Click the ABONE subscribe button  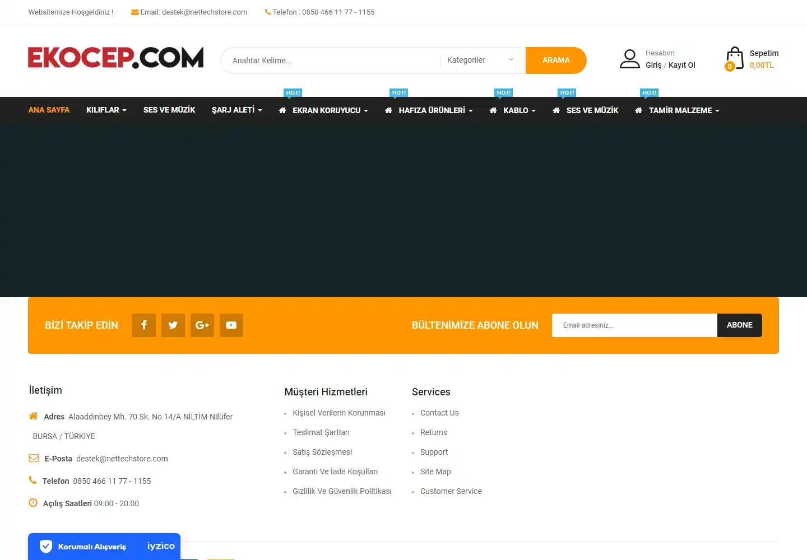coord(740,325)
